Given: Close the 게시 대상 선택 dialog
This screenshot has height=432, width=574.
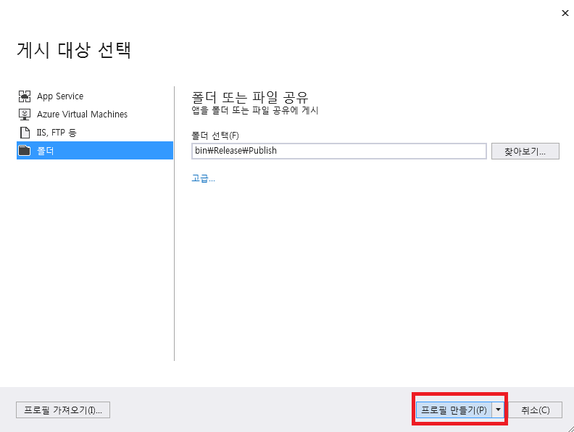Looking at the screenshot, I should point(565,13).
